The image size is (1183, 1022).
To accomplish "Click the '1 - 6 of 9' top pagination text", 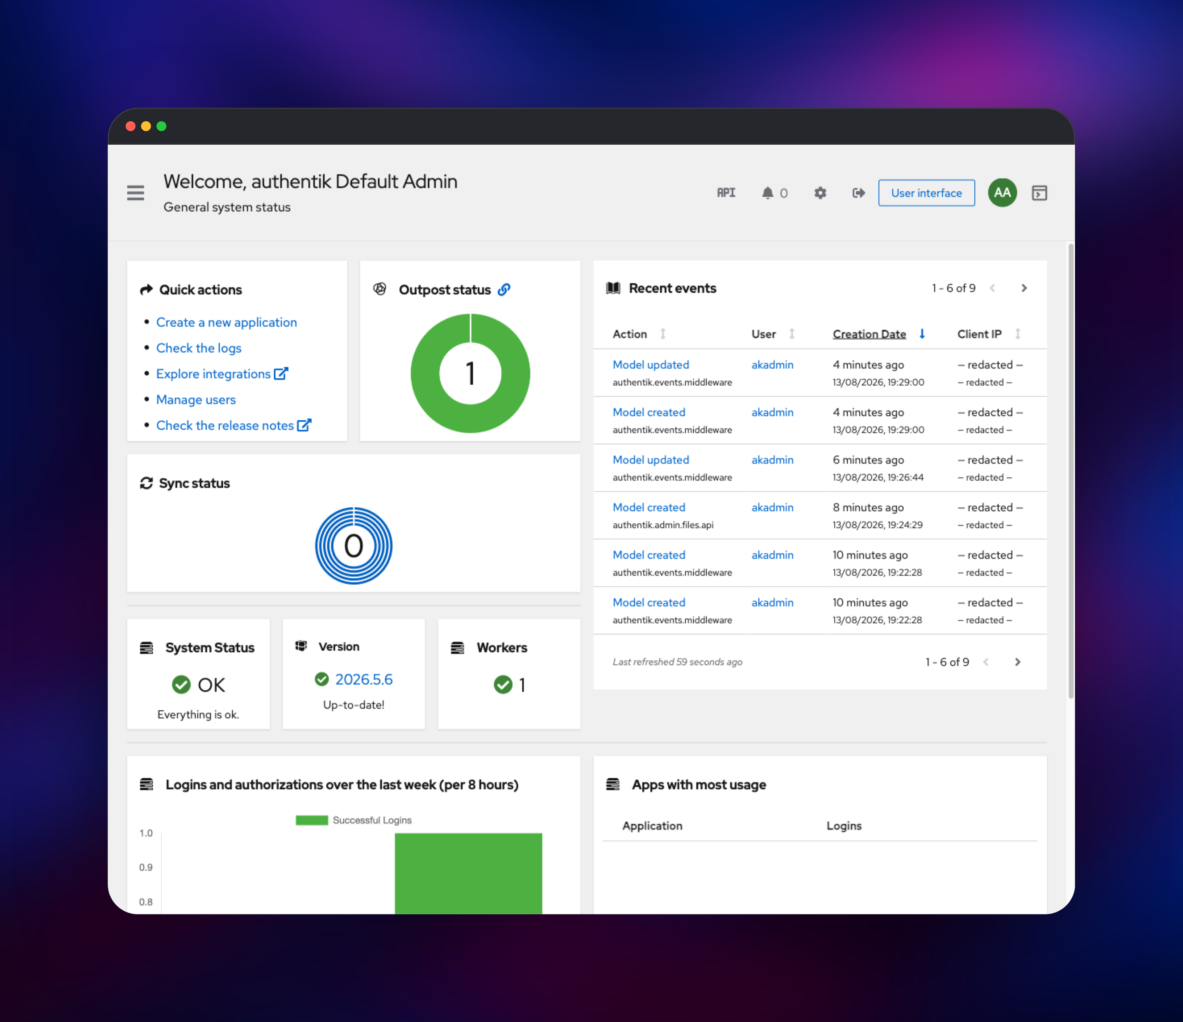I will click(954, 288).
